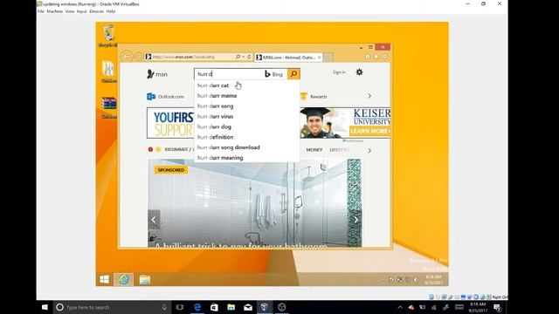This screenshot has width=559, height=314.
Task: Click Internet Explorer's Home icon
Action: pos(368,57)
